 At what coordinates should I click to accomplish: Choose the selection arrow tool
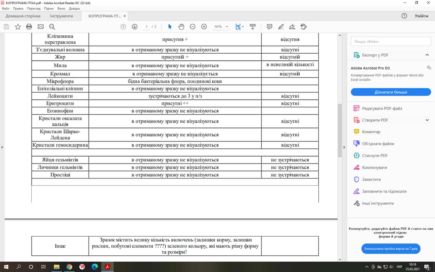pyautogui.click(x=170, y=27)
